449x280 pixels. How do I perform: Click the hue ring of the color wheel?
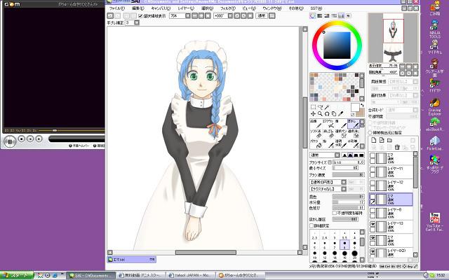337,23
